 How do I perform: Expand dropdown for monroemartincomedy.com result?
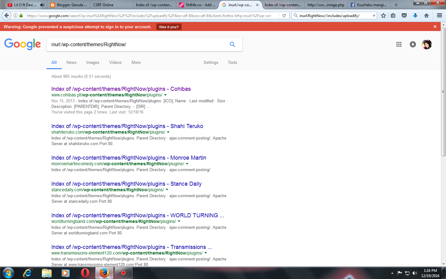tap(187, 164)
